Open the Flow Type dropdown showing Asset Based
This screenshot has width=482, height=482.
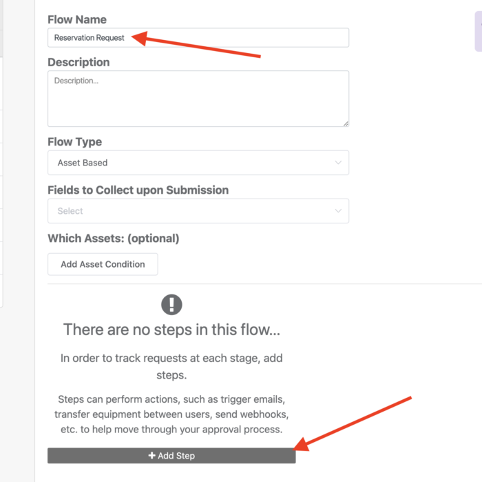pyautogui.click(x=198, y=163)
